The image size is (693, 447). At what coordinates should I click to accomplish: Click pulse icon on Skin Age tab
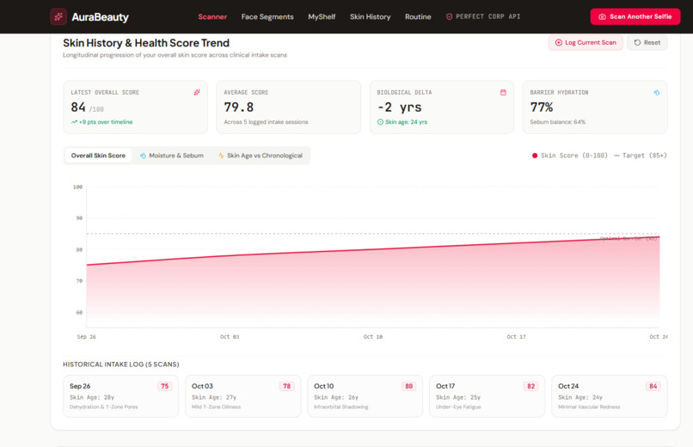tap(221, 156)
